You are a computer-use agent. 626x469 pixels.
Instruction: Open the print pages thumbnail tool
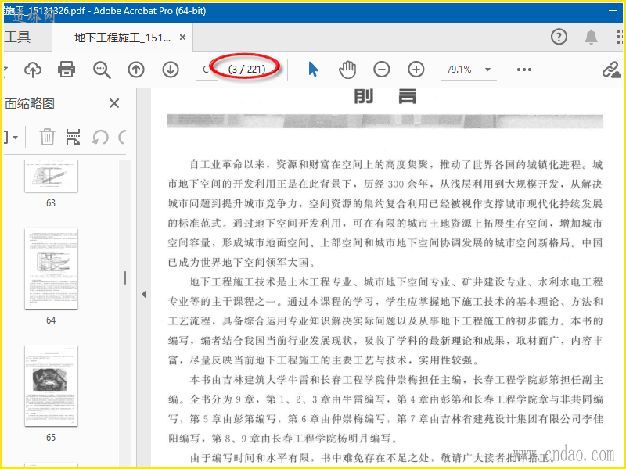pyautogui.click(x=74, y=138)
